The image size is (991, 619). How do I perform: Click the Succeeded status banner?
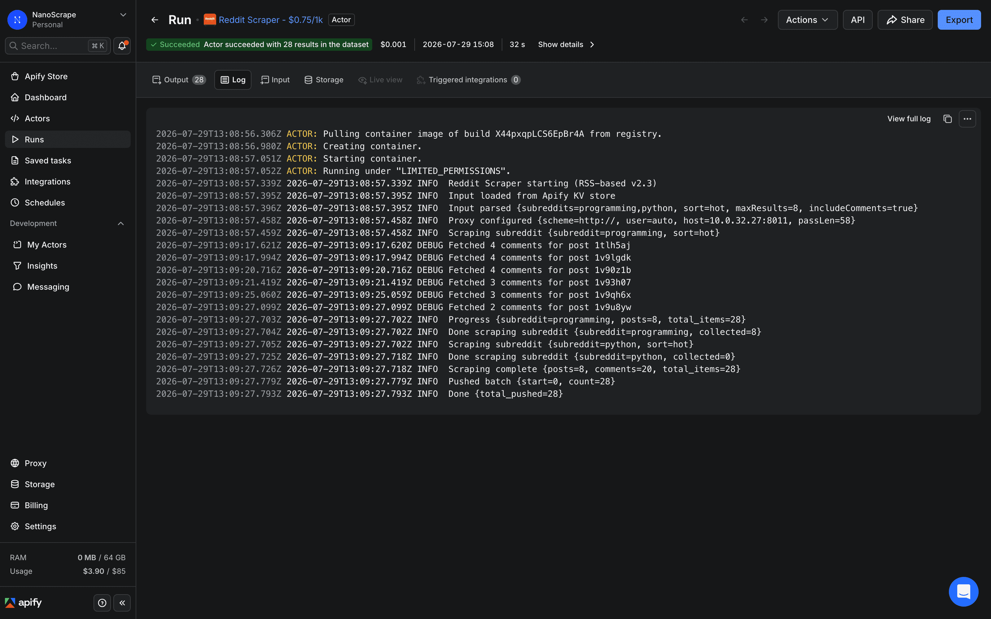[x=259, y=44]
